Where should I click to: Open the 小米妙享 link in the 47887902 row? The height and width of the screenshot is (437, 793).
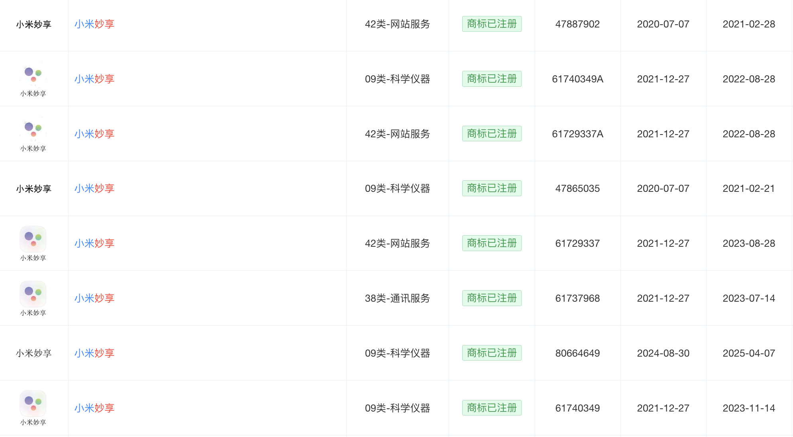[x=94, y=24]
